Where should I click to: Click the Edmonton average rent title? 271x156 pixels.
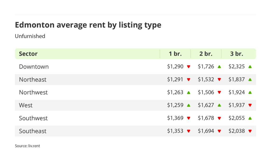coord(88,25)
